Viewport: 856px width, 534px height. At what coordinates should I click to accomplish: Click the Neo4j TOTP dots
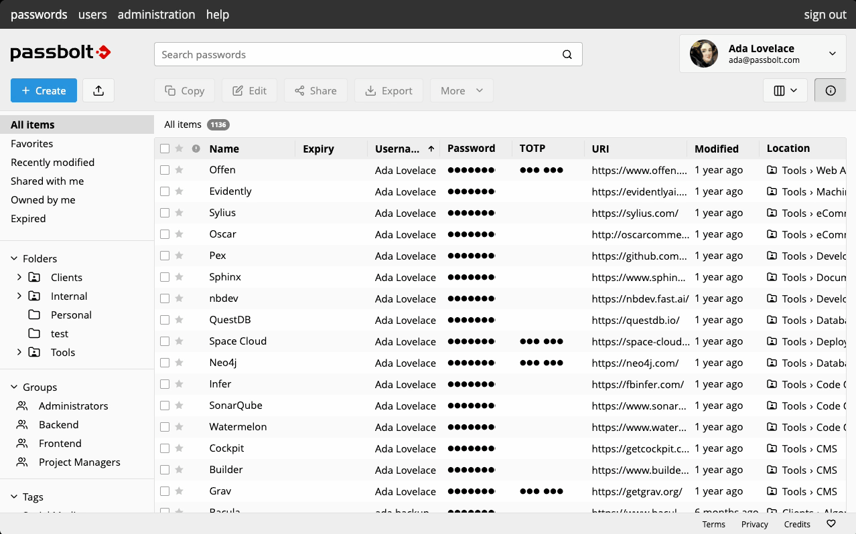pos(541,363)
